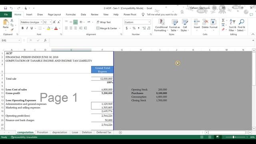Open Conditional Formatting menu
Viewport: 256px width, 144px height.
(161, 26)
